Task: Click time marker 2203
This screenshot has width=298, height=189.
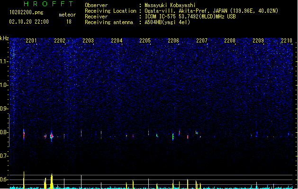Action: [x=88, y=41]
